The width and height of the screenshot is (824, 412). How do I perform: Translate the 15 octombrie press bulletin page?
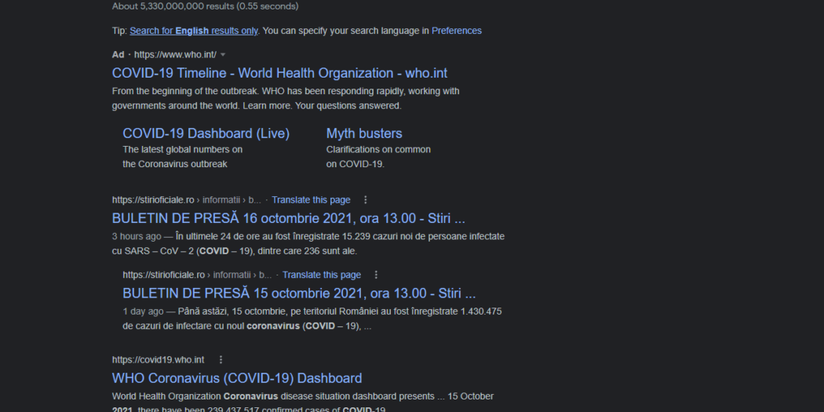point(322,275)
